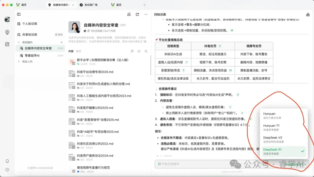The image size is (314, 177).
Task: Click the content list vertical scrollbar
Action: coord(151,65)
